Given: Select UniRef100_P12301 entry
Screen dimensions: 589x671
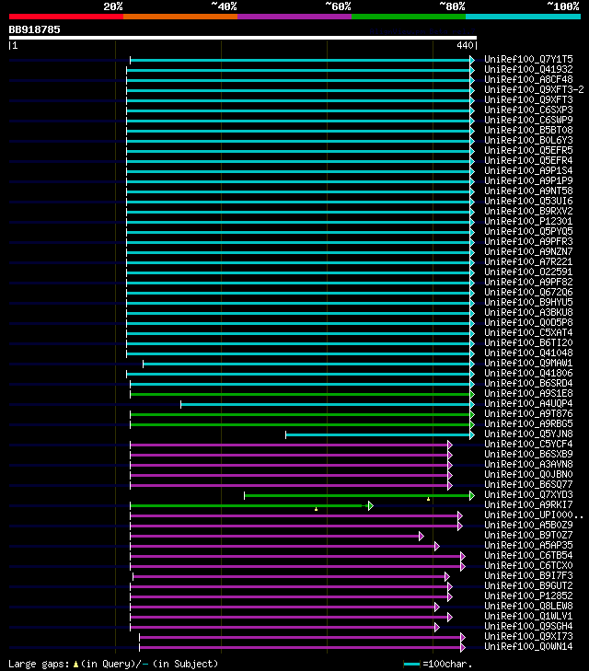Looking at the screenshot, I should point(528,221).
